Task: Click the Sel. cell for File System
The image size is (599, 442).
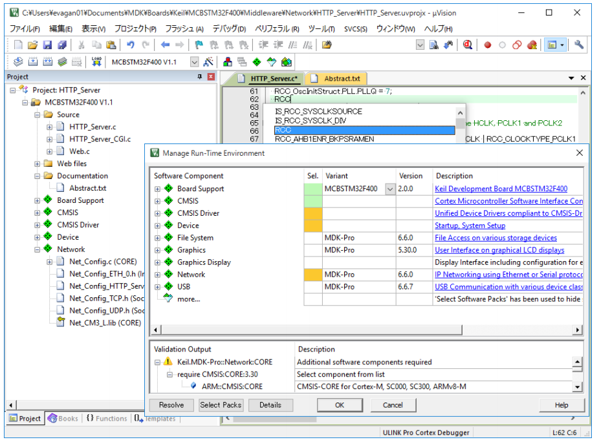Action: 312,238
